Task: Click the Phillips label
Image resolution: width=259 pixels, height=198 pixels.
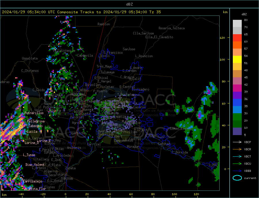Action: coord(130,132)
